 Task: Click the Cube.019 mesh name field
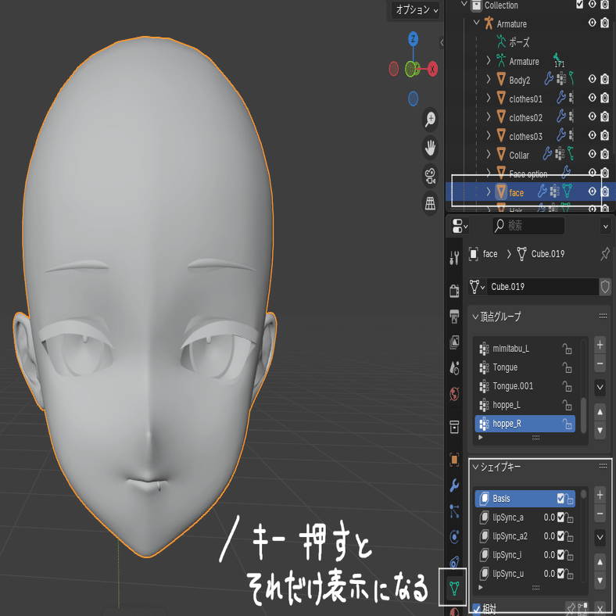pos(543,287)
